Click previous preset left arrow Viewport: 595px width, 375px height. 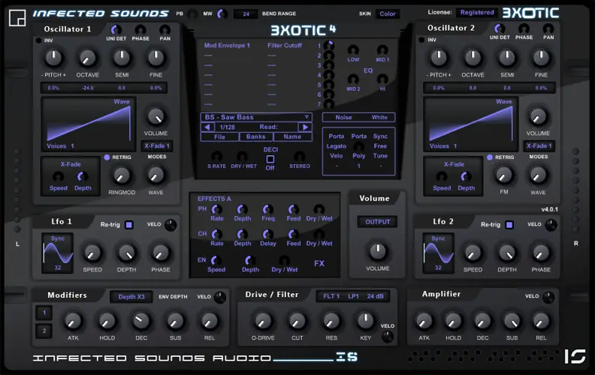pos(207,127)
